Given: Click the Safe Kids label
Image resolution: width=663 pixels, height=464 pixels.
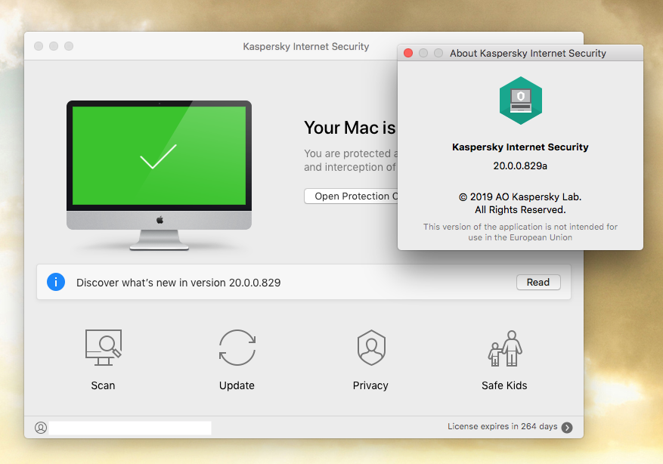Looking at the screenshot, I should (x=504, y=385).
